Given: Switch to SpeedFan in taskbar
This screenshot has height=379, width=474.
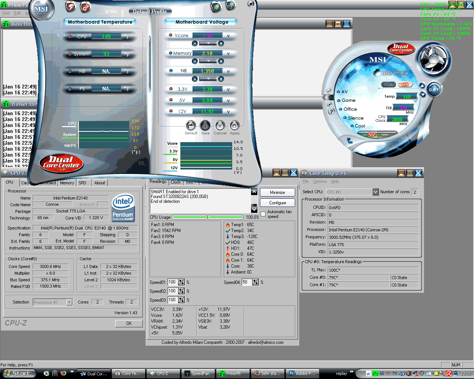Looking at the screenshot, I should pos(198,373).
